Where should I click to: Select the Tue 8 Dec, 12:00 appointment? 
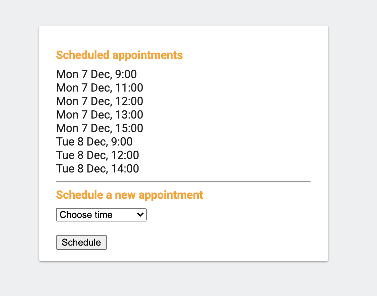[x=97, y=155]
